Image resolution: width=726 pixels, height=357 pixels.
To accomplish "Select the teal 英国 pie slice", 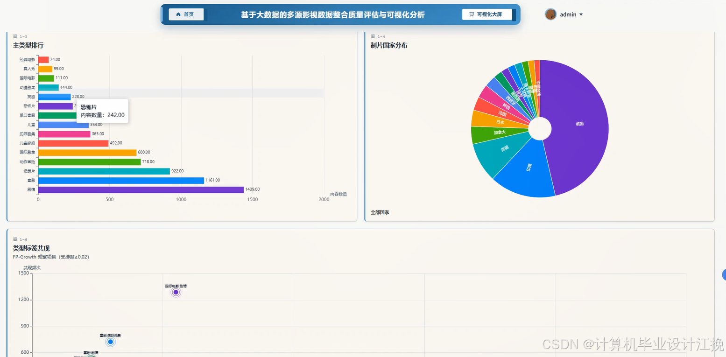I will click(x=504, y=149).
